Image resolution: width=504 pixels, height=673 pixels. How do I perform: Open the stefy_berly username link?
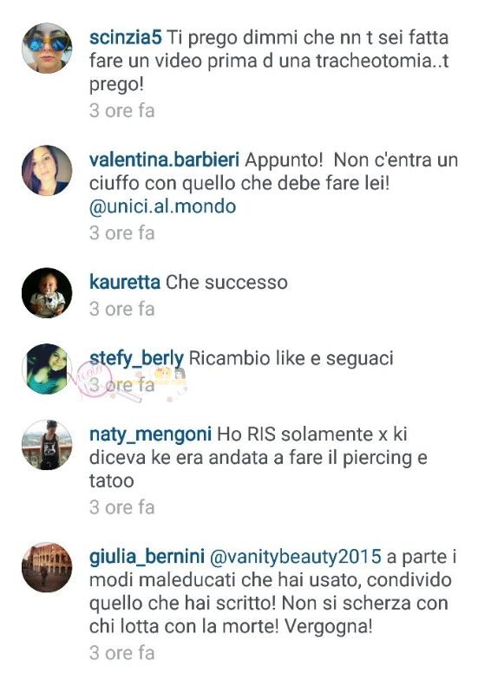pyautogui.click(x=136, y=358)
